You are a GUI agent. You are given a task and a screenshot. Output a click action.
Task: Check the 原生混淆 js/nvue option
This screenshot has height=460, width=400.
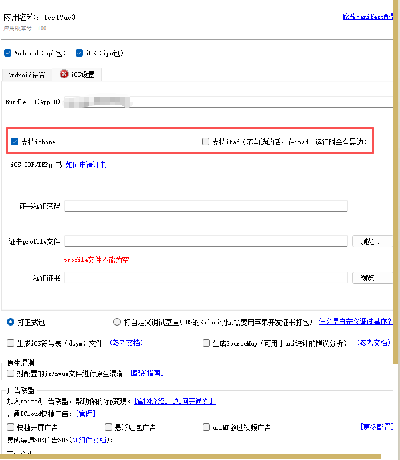click(x=10, y=374)
